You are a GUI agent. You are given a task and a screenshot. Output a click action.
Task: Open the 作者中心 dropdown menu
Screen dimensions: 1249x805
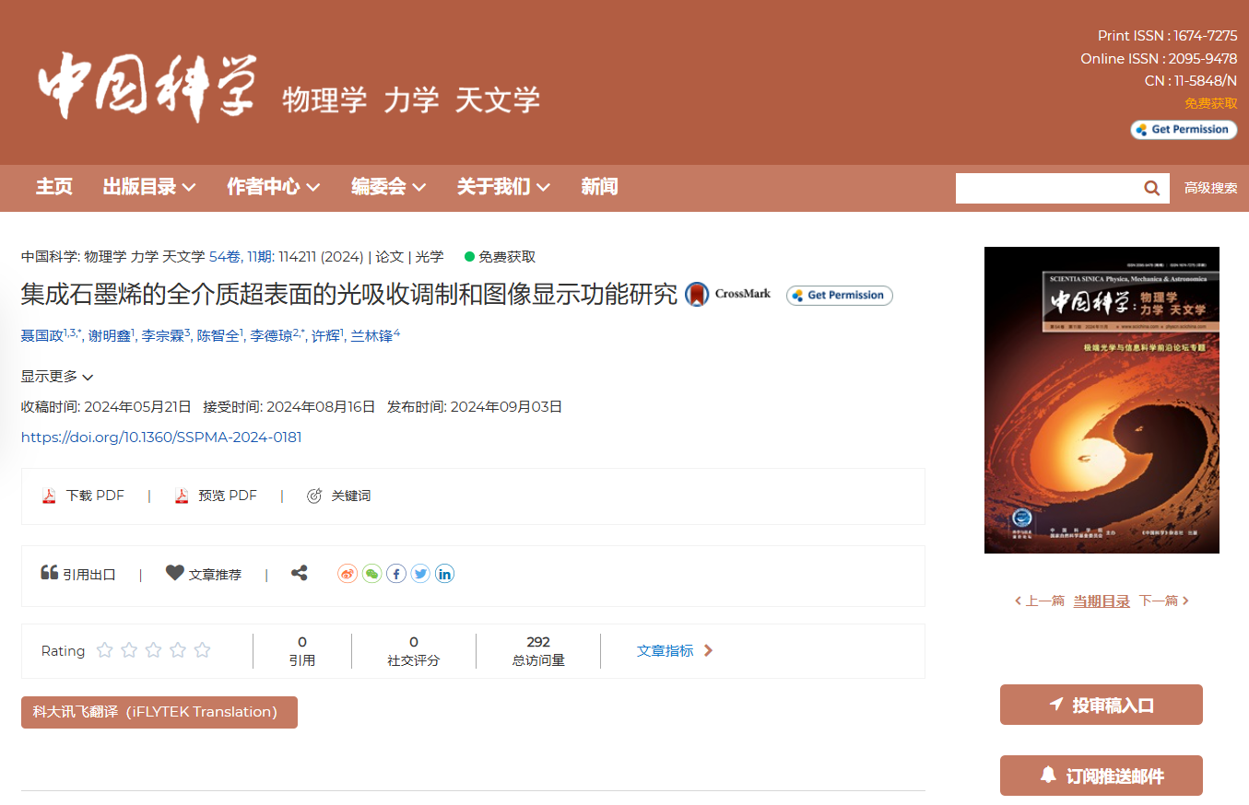(x=274, y=187)
